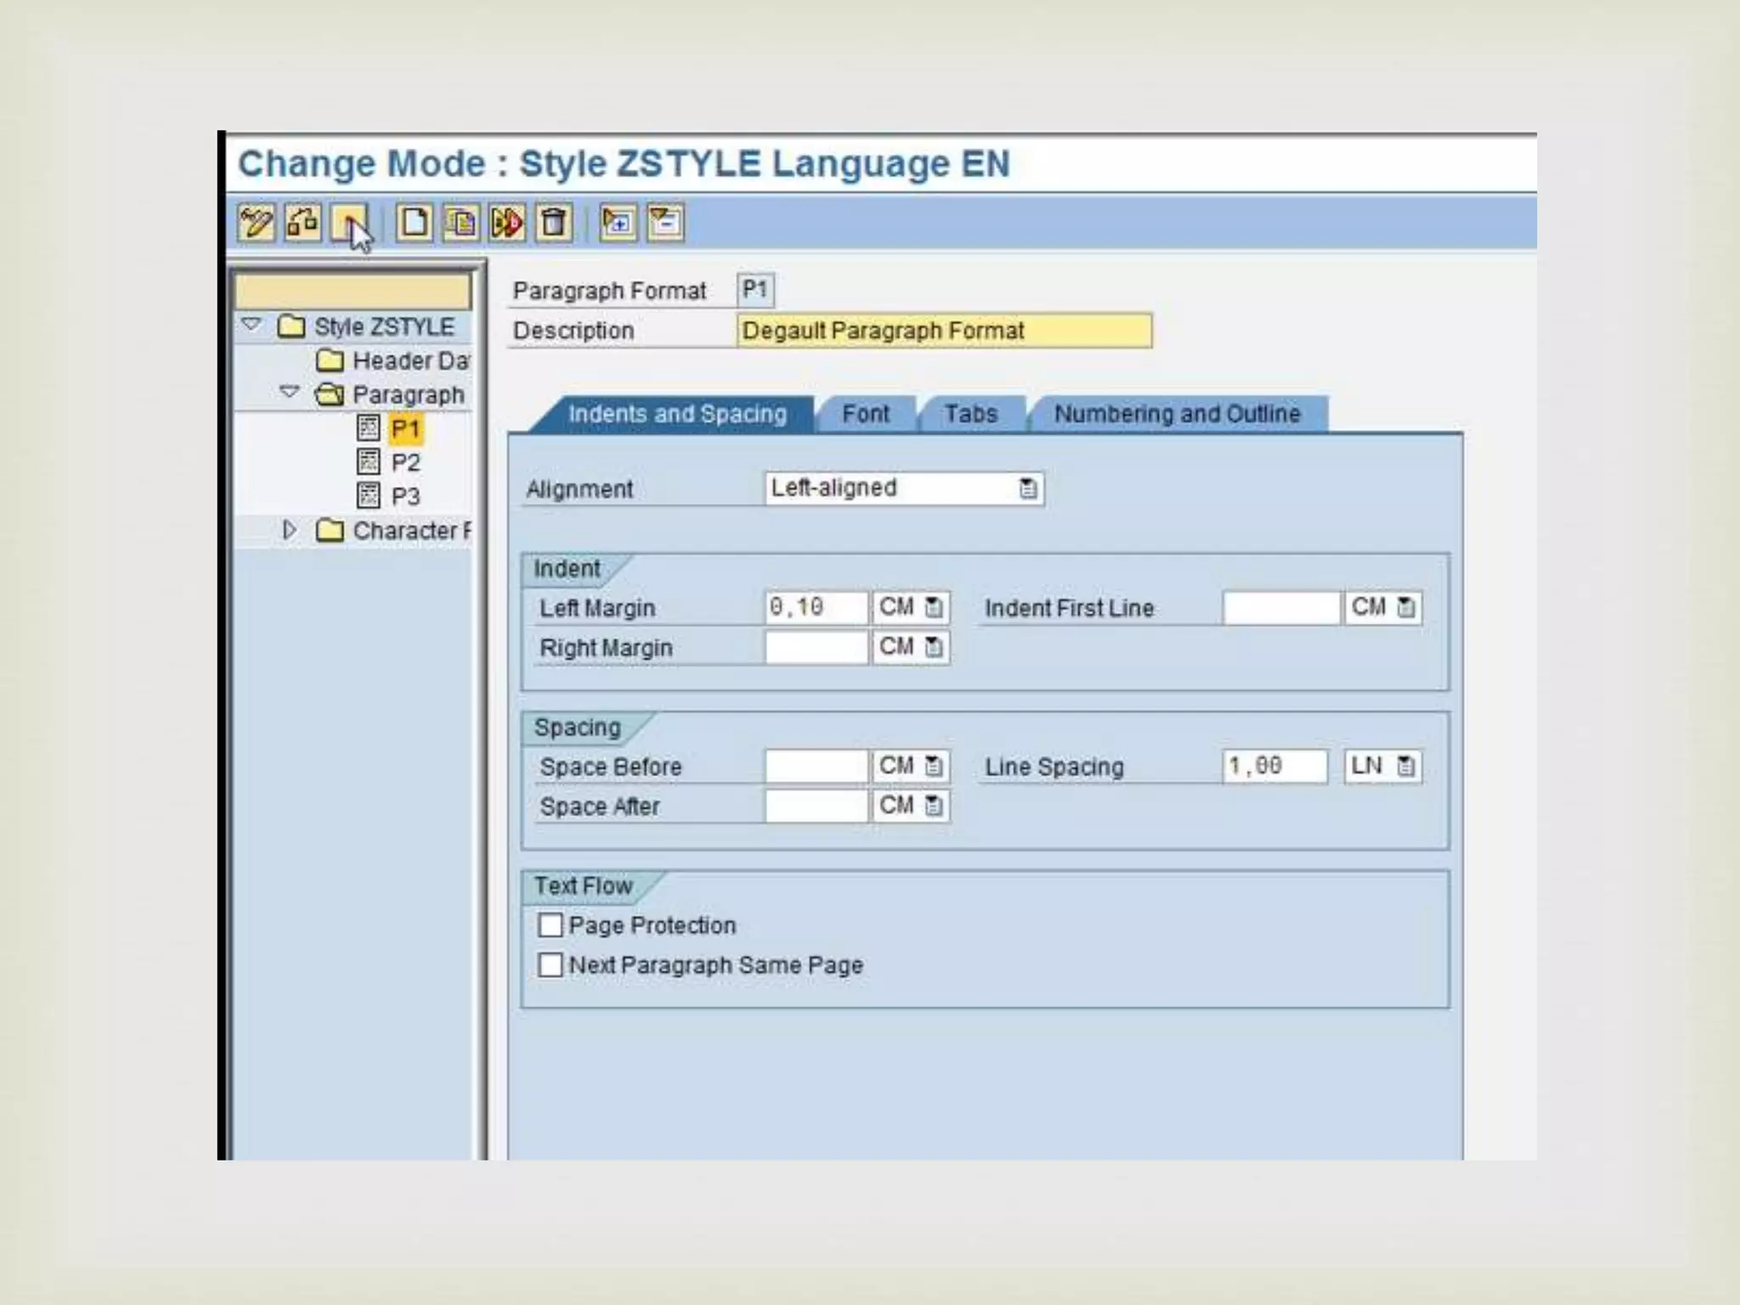1740x1305 pixels.
Task: Collapse the Paragraph folder tree node
Action: 290,393
